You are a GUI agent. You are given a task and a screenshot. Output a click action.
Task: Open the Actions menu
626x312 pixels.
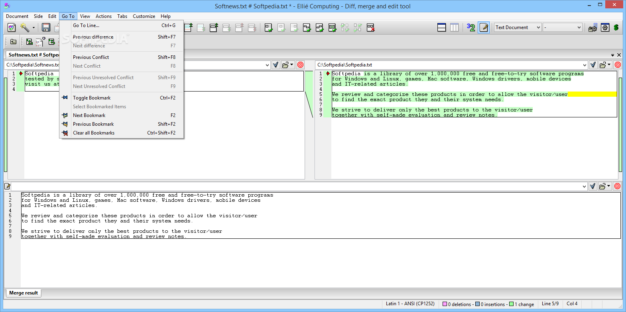pyautogui.click(x=104, y=16)
